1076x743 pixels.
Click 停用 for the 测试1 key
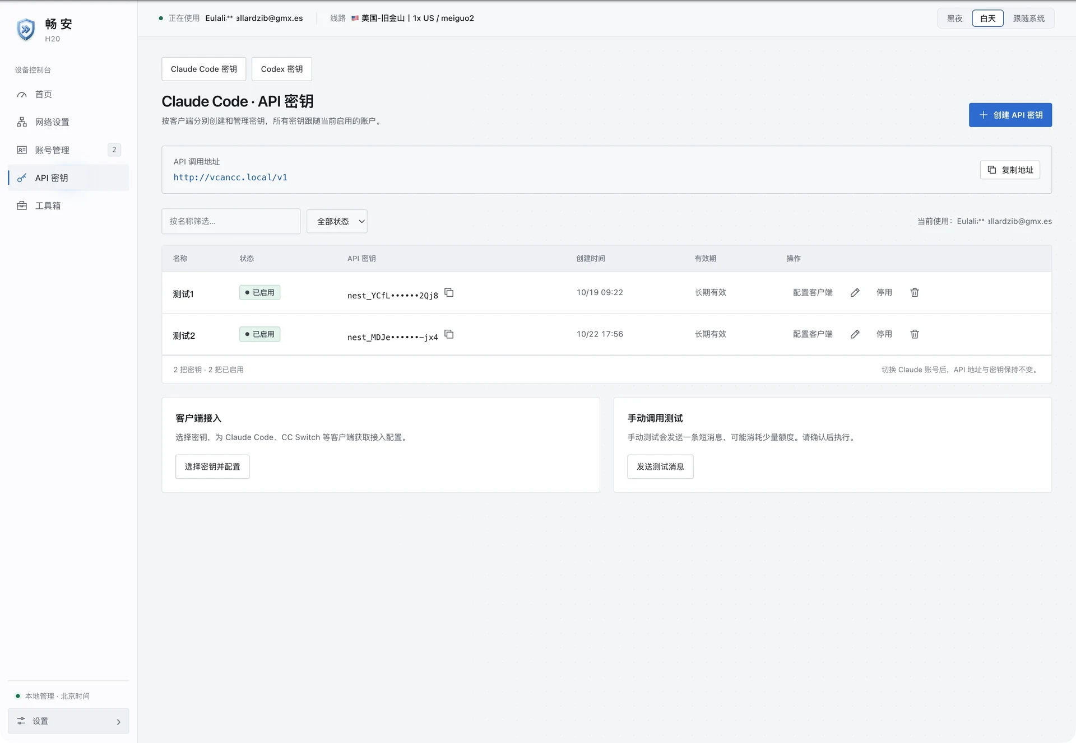884,292
